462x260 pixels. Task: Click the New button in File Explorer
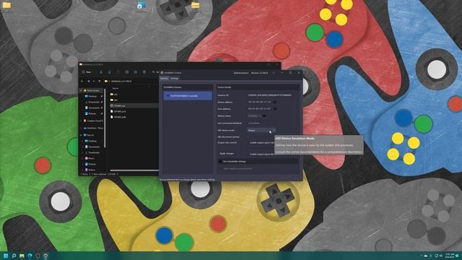coord(87,72)
